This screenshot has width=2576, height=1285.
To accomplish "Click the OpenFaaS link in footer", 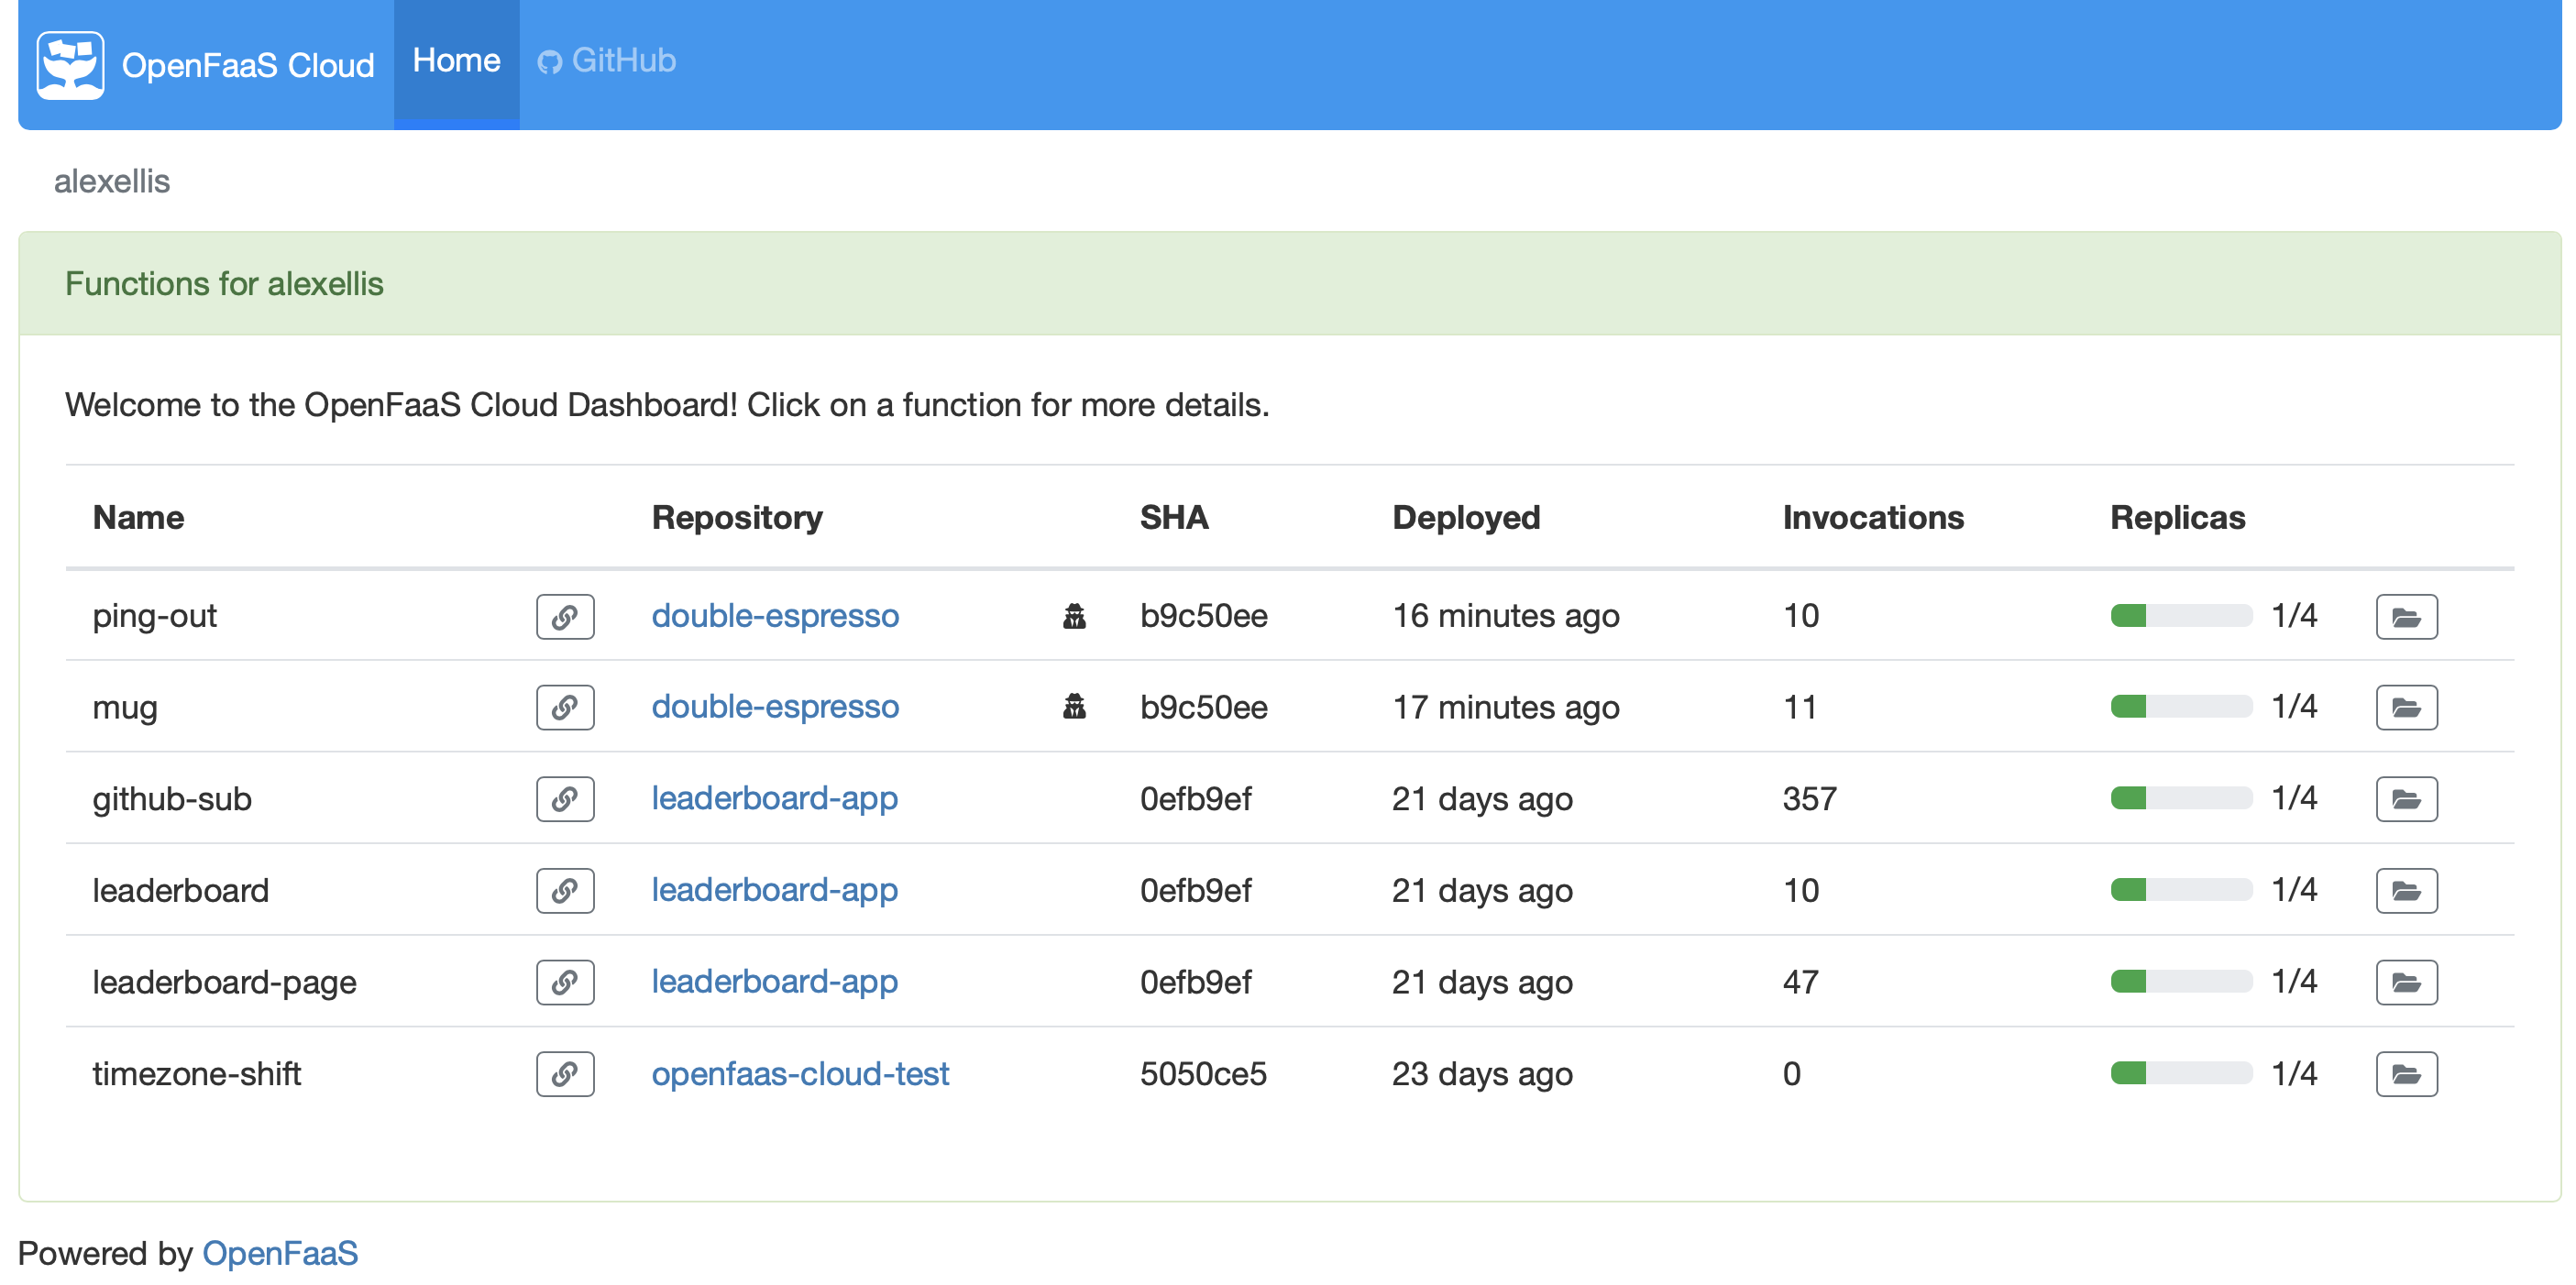I will pos(280,1253).
